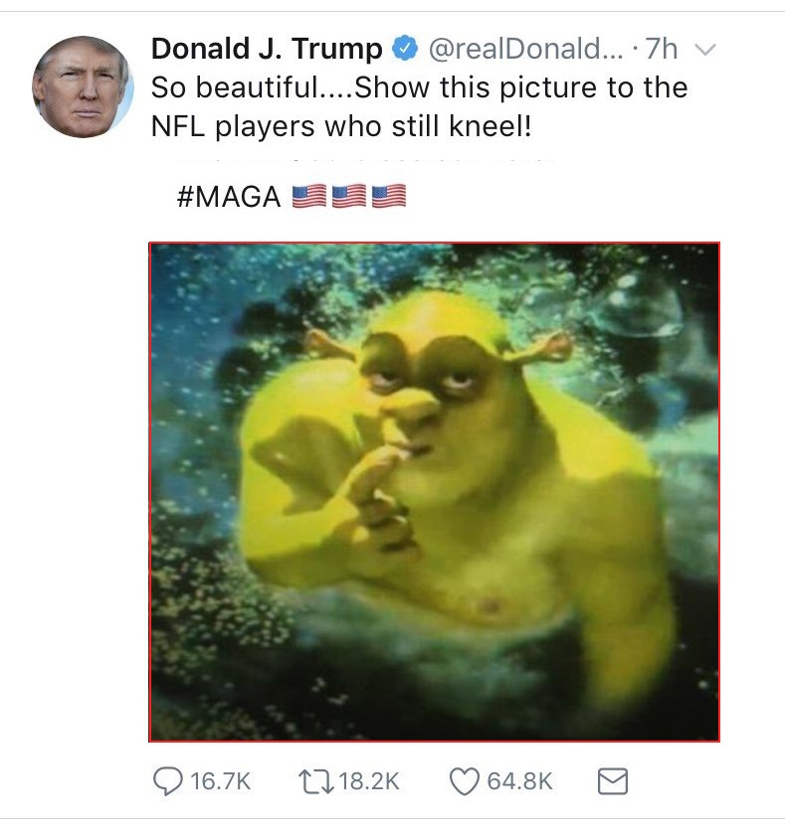Click text line 'NFL players who still kneel!'
Screen dimensions: 785x839
tap(341, 127)
